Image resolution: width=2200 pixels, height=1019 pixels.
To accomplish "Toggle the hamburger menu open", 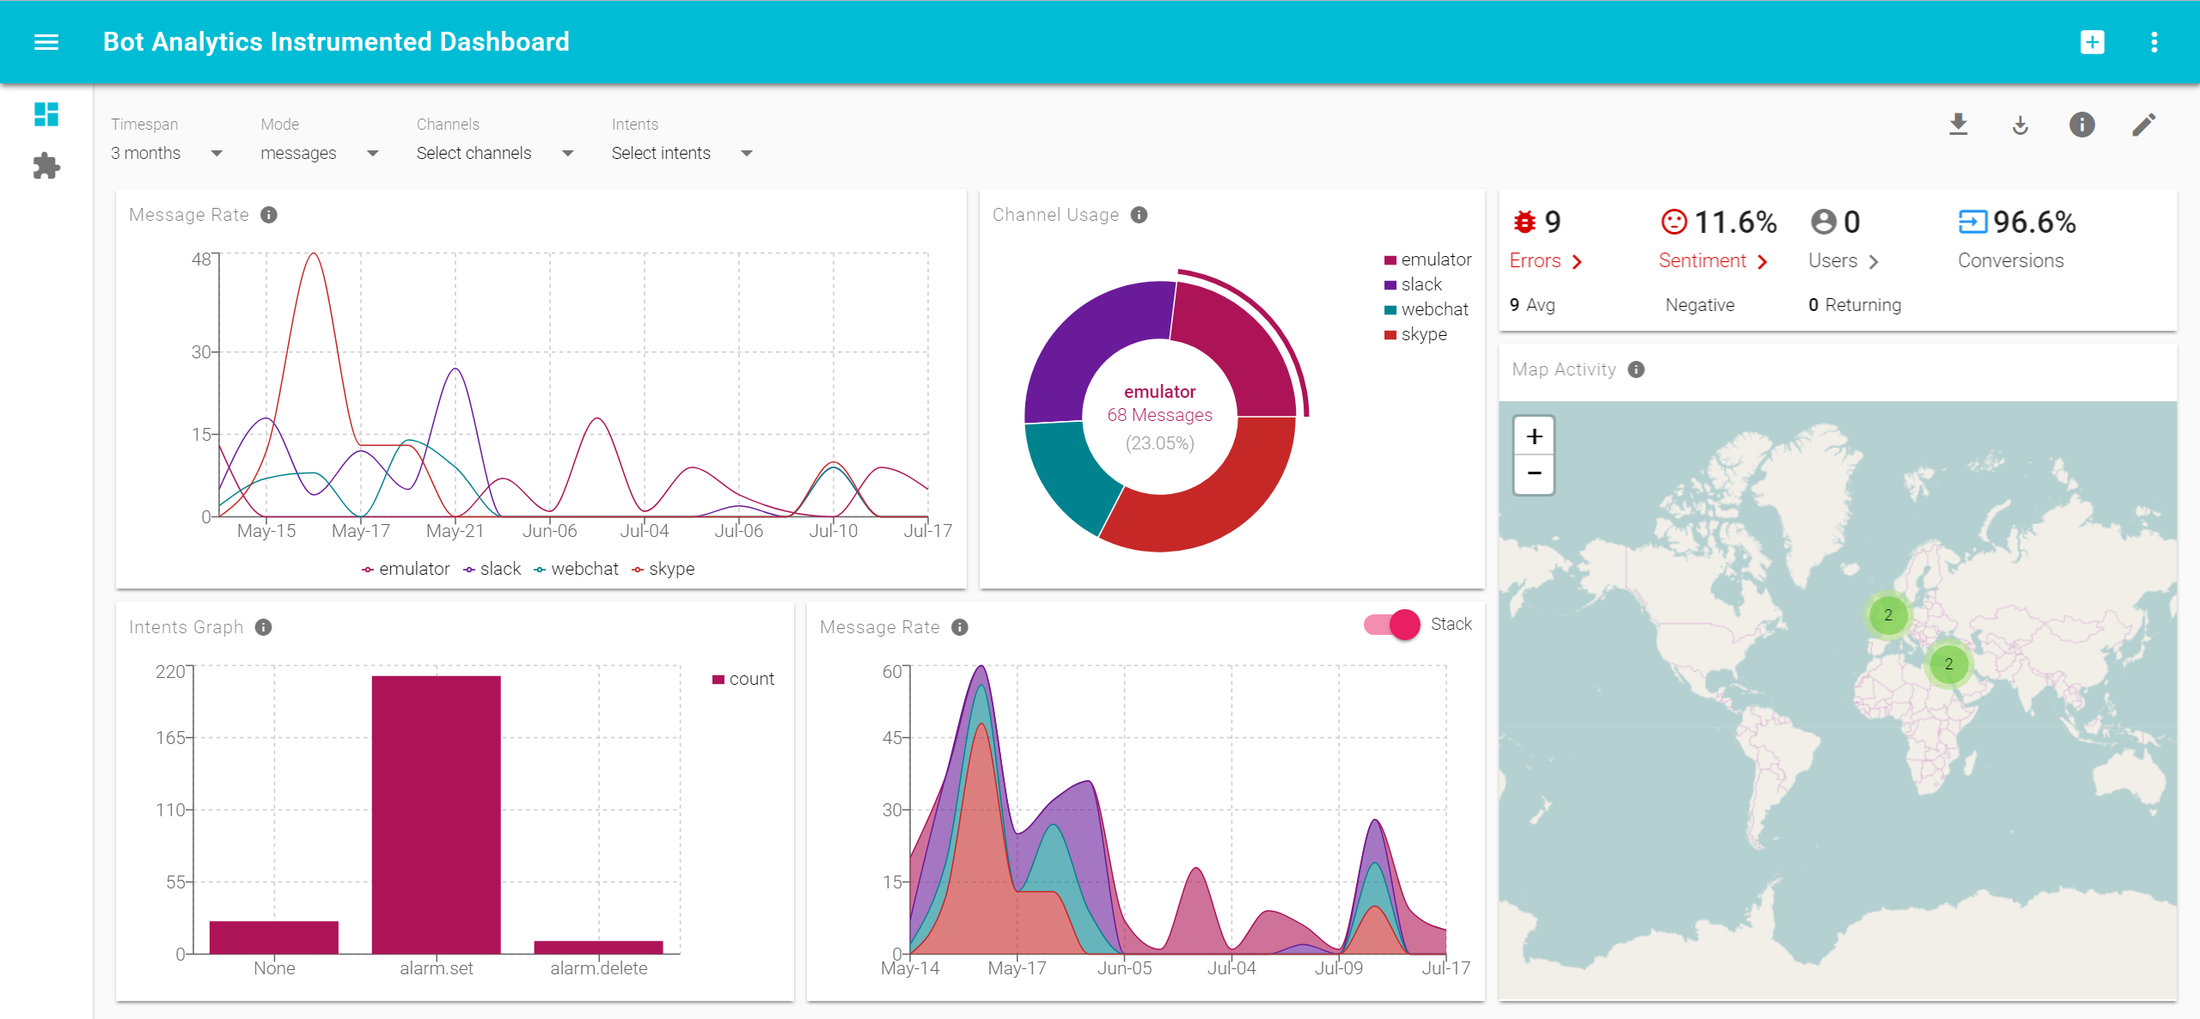I will [x=46, y=42].
